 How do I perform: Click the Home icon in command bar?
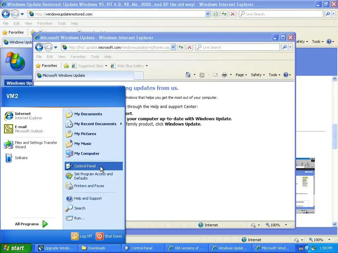188,75
